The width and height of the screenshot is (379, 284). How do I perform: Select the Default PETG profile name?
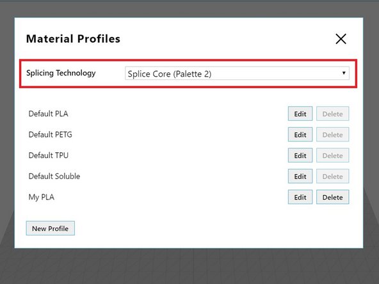click(51, 134)
